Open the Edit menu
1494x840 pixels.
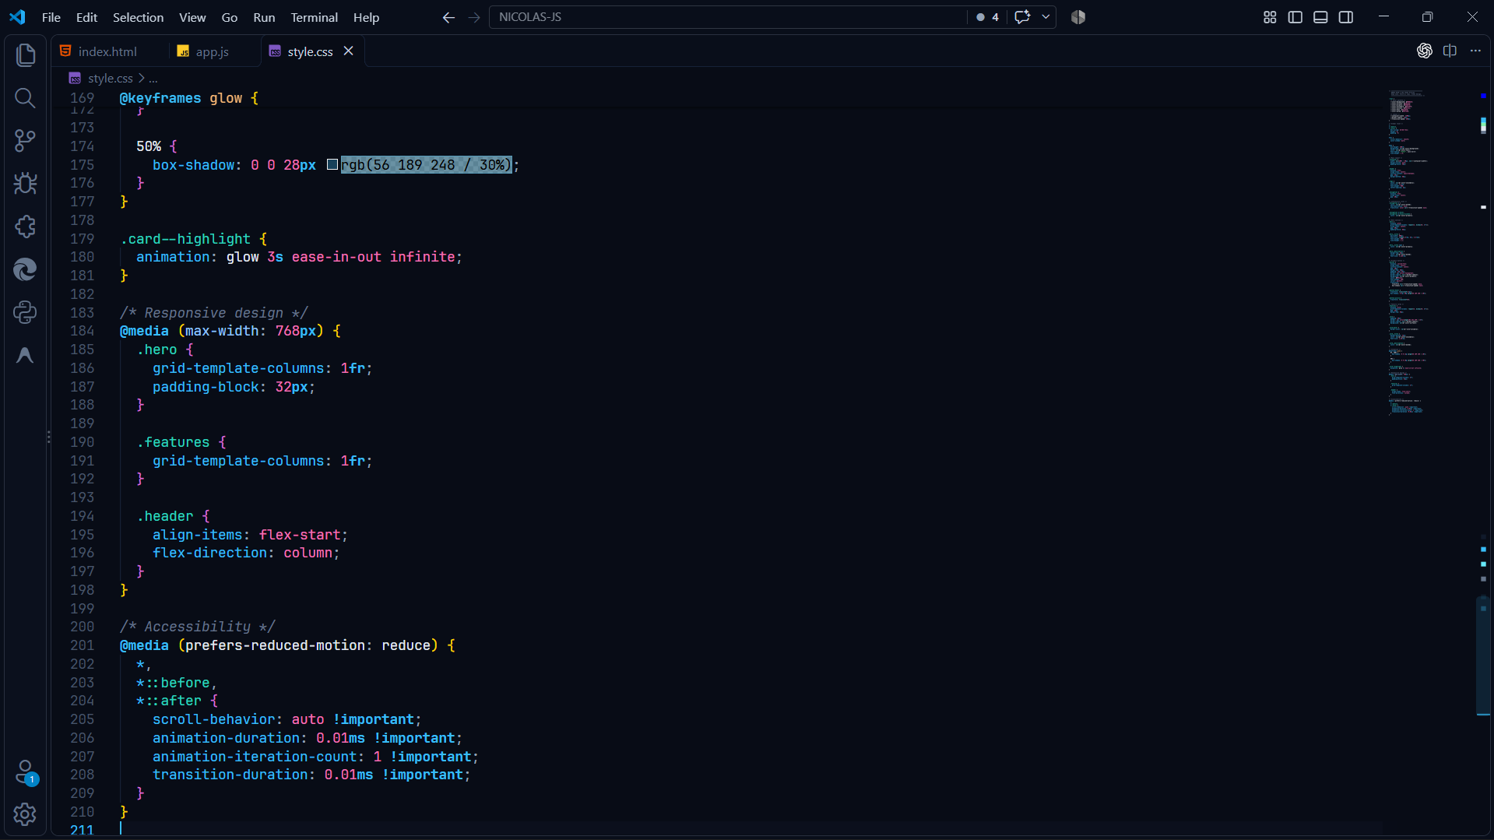[86, 17]
